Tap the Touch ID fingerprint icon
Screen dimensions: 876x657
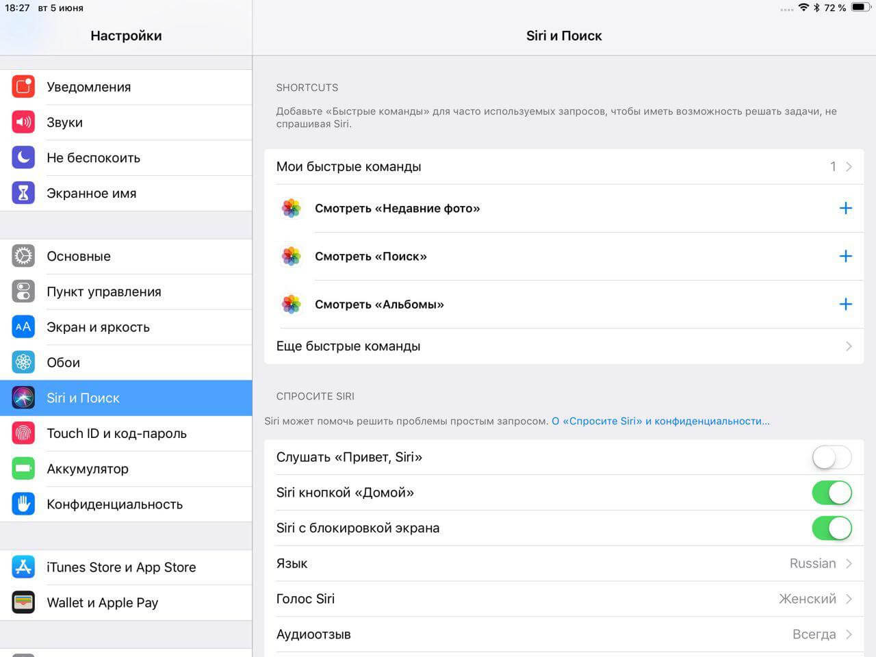click(x=23, y=433)
